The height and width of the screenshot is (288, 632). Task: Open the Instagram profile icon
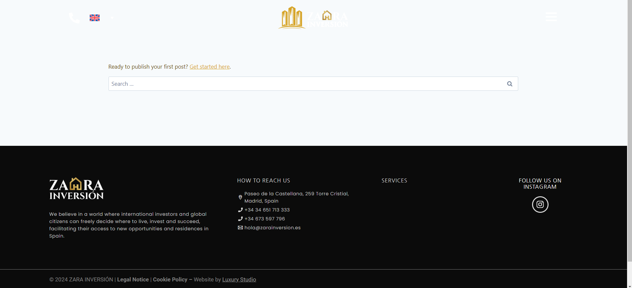pos(540,205)
